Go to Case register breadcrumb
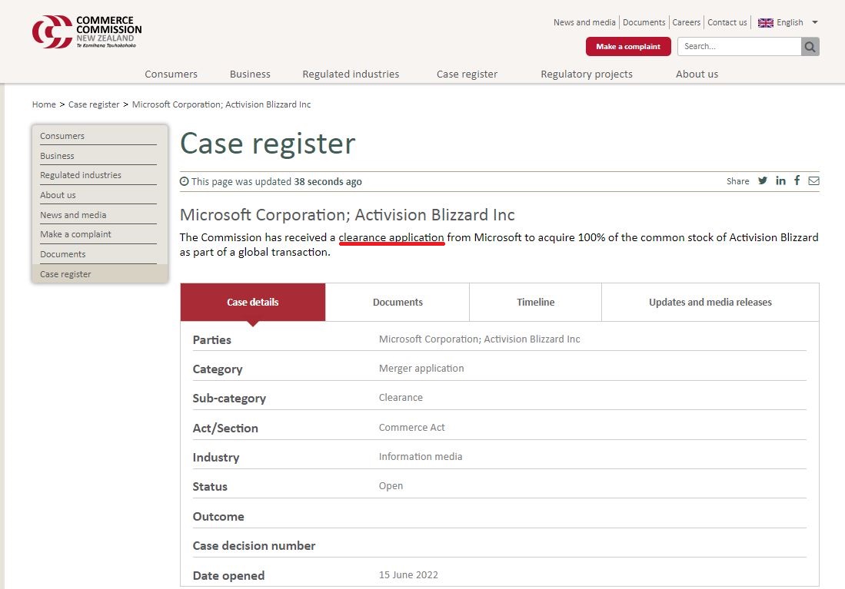The image size is (845, 589). 94,104
